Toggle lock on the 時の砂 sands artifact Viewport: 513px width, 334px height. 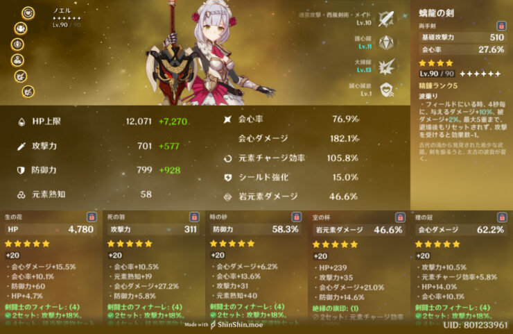coord(297,217)
